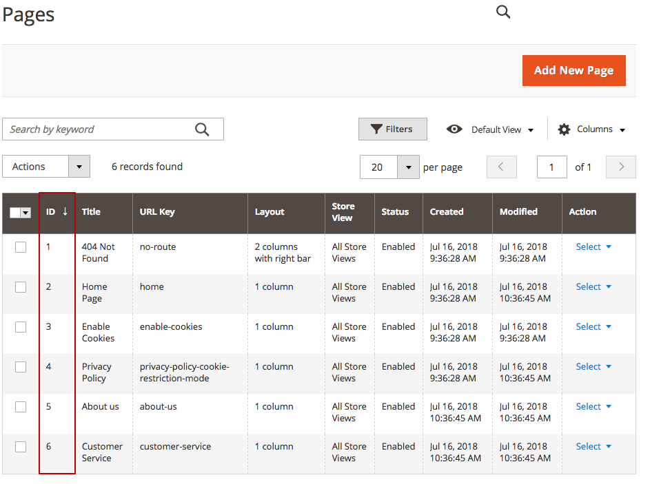Check the About us row checkbox
This screenshot has height=484, width=650.
[21, 407]
